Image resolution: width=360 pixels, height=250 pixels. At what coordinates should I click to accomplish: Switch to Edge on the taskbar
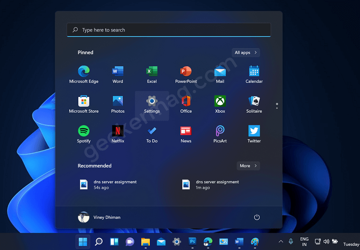208,241
